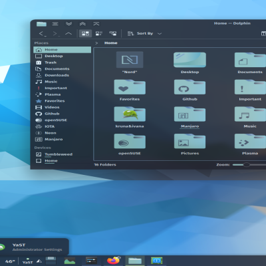
Task: Select the Plasma folder in file view
Action: [x=250, y=144]
